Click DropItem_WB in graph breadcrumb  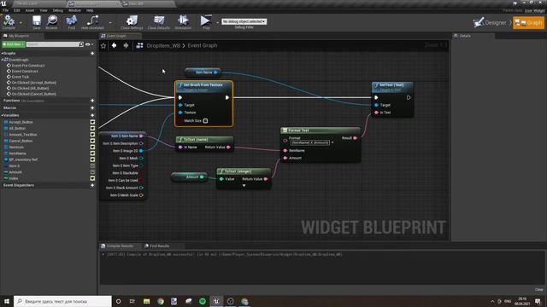click(x=163, y=45)
